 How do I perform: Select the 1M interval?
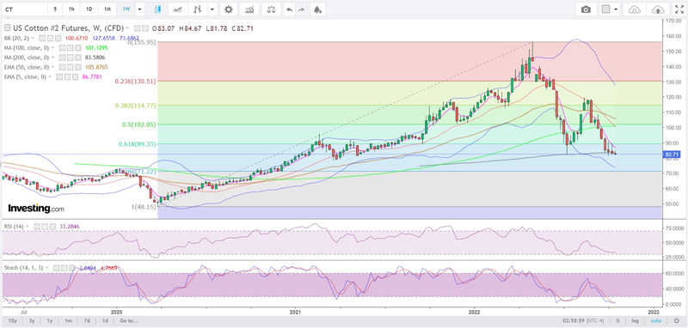pos(107,9)
